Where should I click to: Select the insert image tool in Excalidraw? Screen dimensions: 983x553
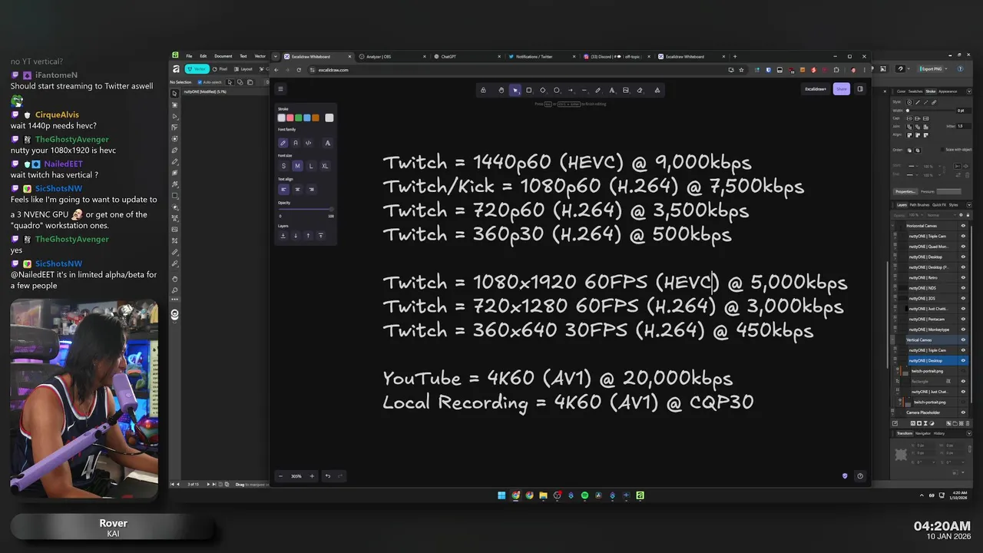coord(626,90)
